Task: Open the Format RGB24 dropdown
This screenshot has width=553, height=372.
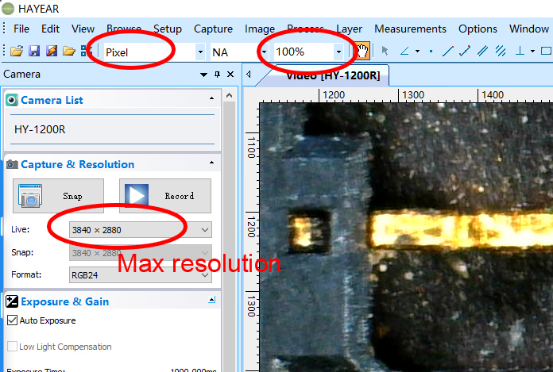Action: pos(205,275)
